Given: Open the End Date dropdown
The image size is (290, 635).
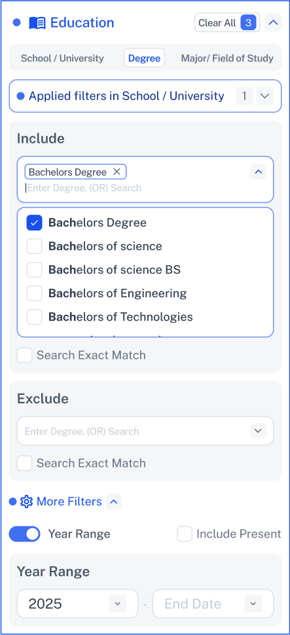Looking at the screenshot, I should (x=253, y=604).
